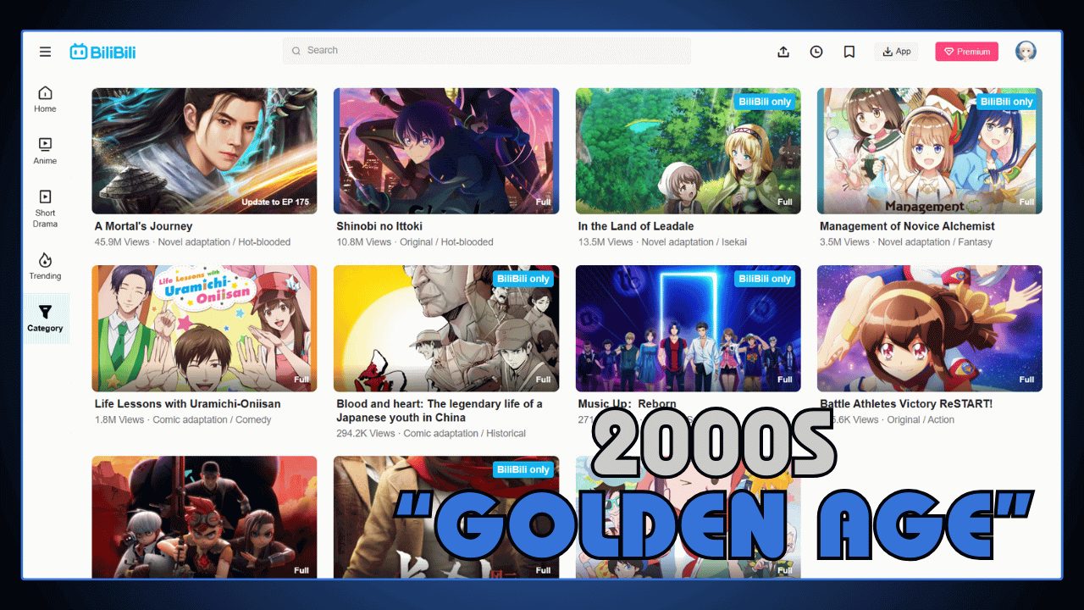Open the Short Drama section
The image size is (1084, 610).
(x=44, y=208)
